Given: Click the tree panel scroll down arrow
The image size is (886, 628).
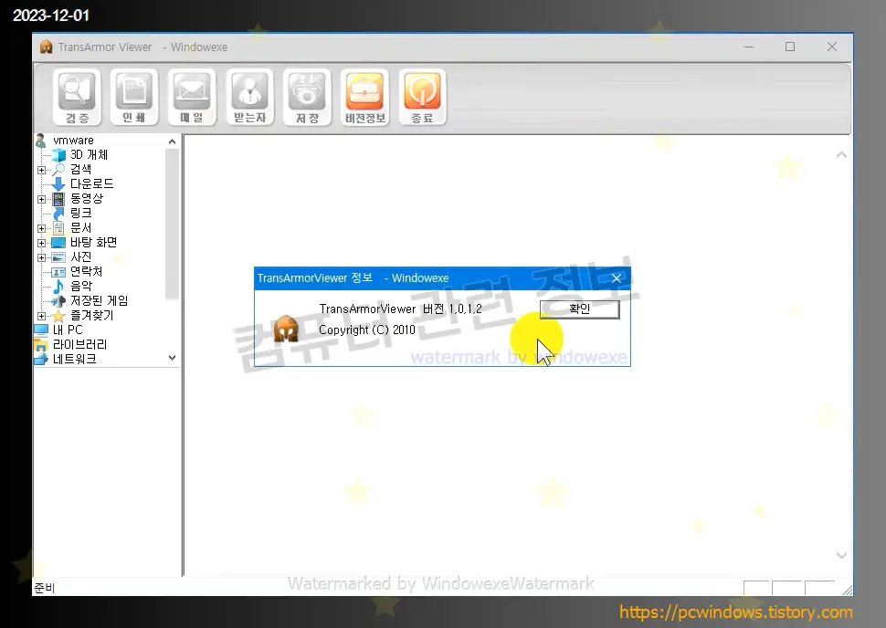Looking at the screenshot, I should (x=173, y=358).
